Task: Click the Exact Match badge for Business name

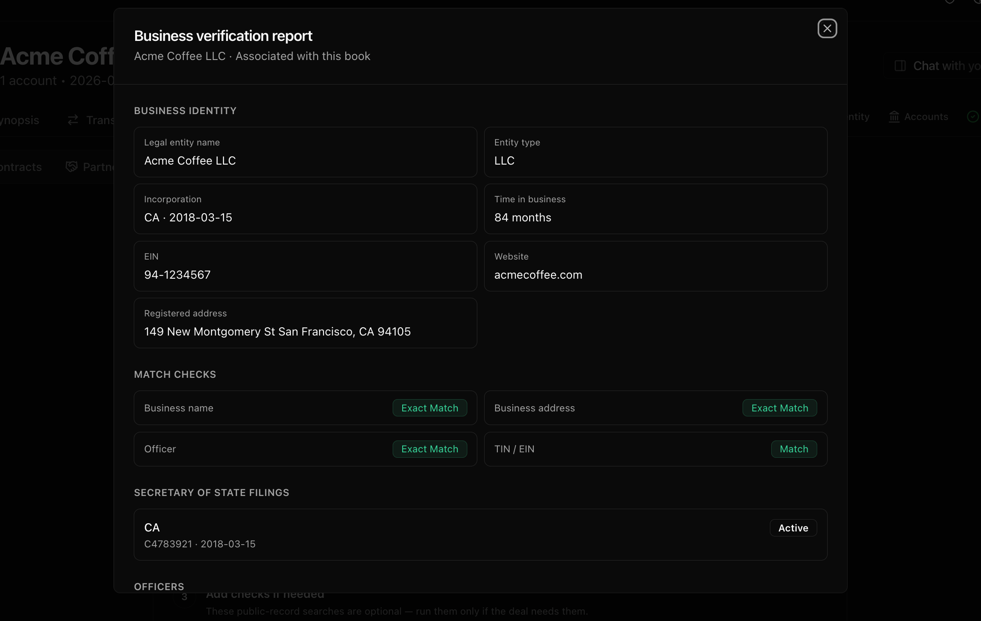Action: 430,408
